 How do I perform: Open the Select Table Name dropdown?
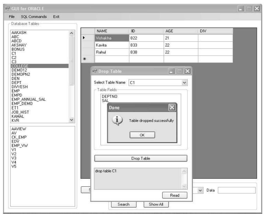coord(184,83)
